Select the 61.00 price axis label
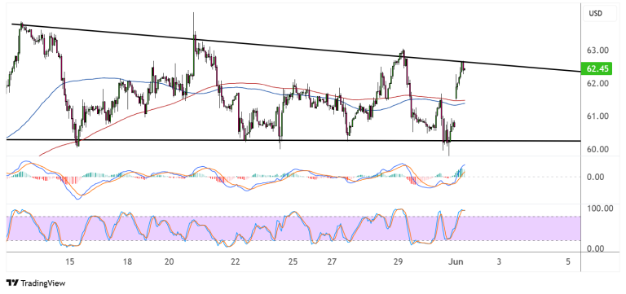Viewport: 626px width, 294px height. (597, 116)
